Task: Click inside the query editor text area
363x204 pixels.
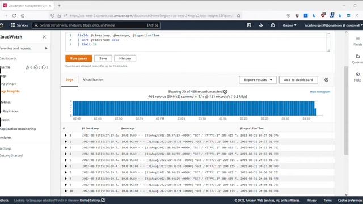Action: coord(197,42)
